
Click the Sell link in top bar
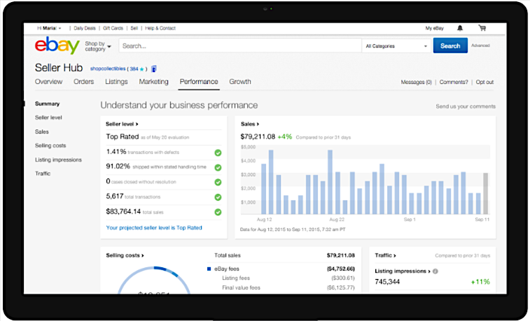134,29
